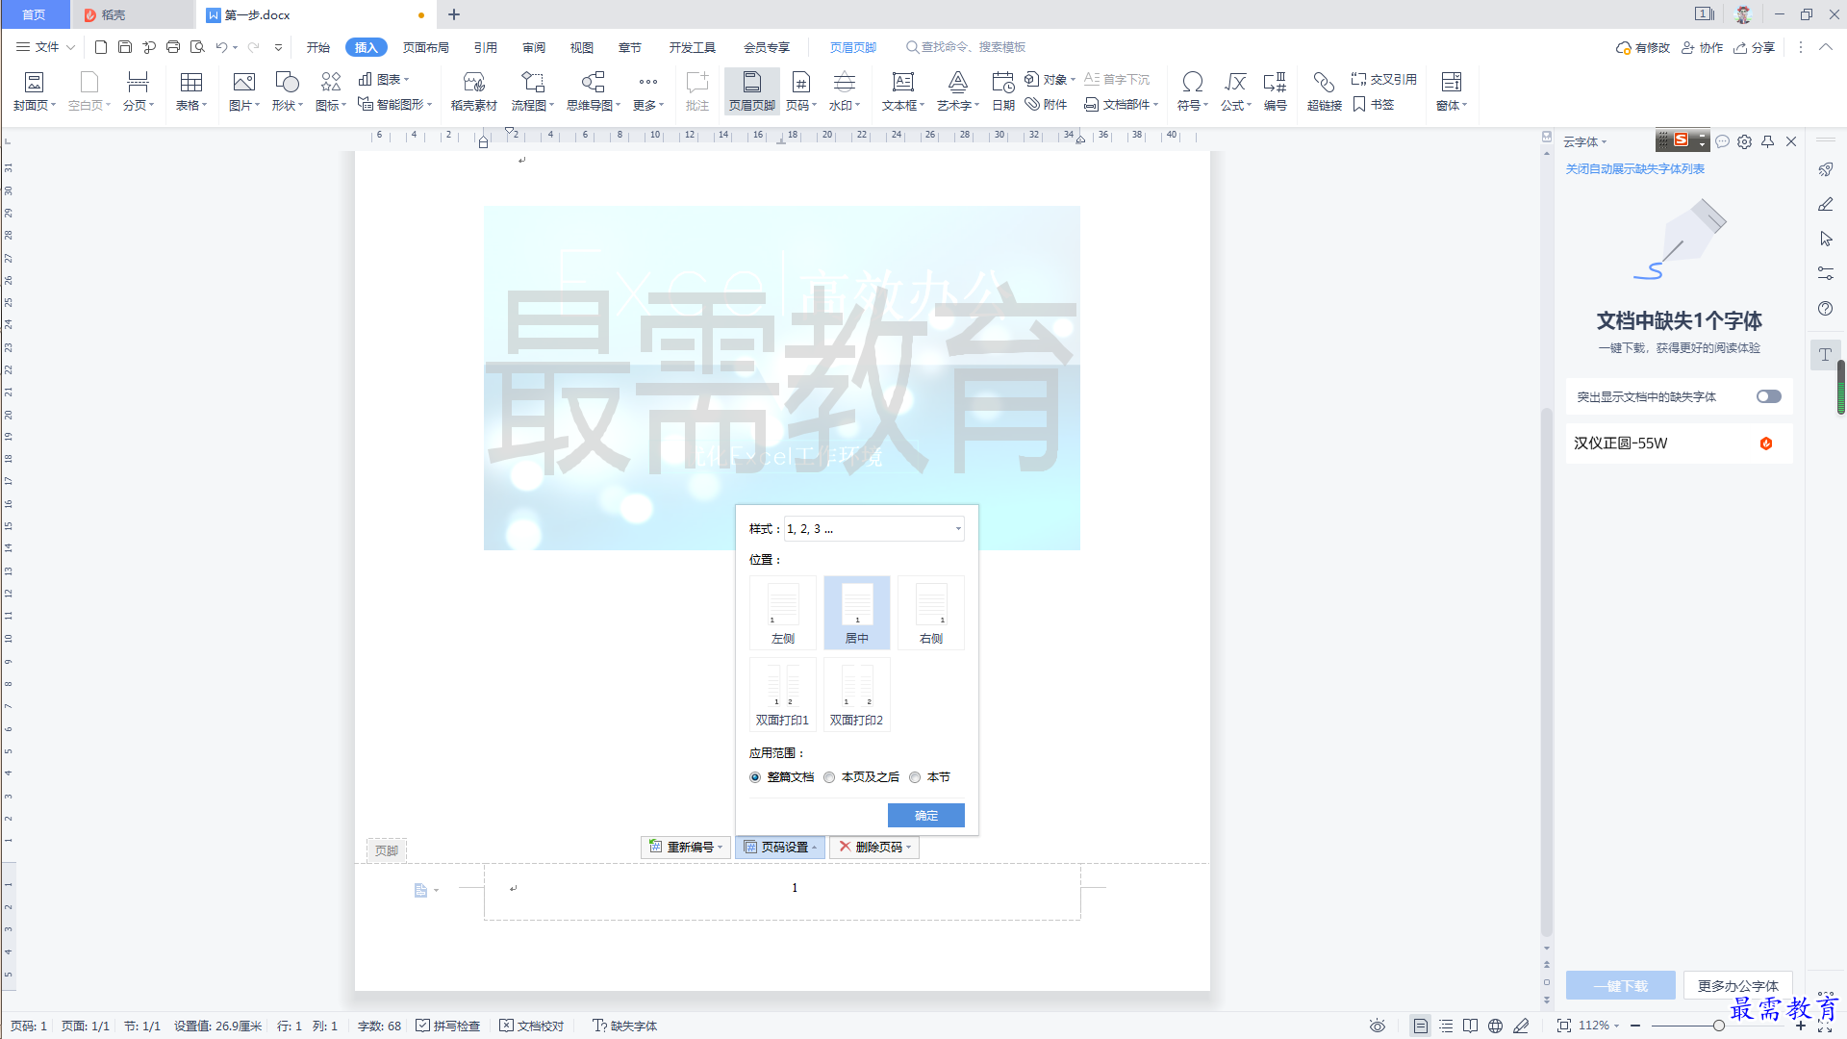Switch to the 视图 ribbon tab
The width and height of the screenshot is (1847, 1039).
[582, 47]
